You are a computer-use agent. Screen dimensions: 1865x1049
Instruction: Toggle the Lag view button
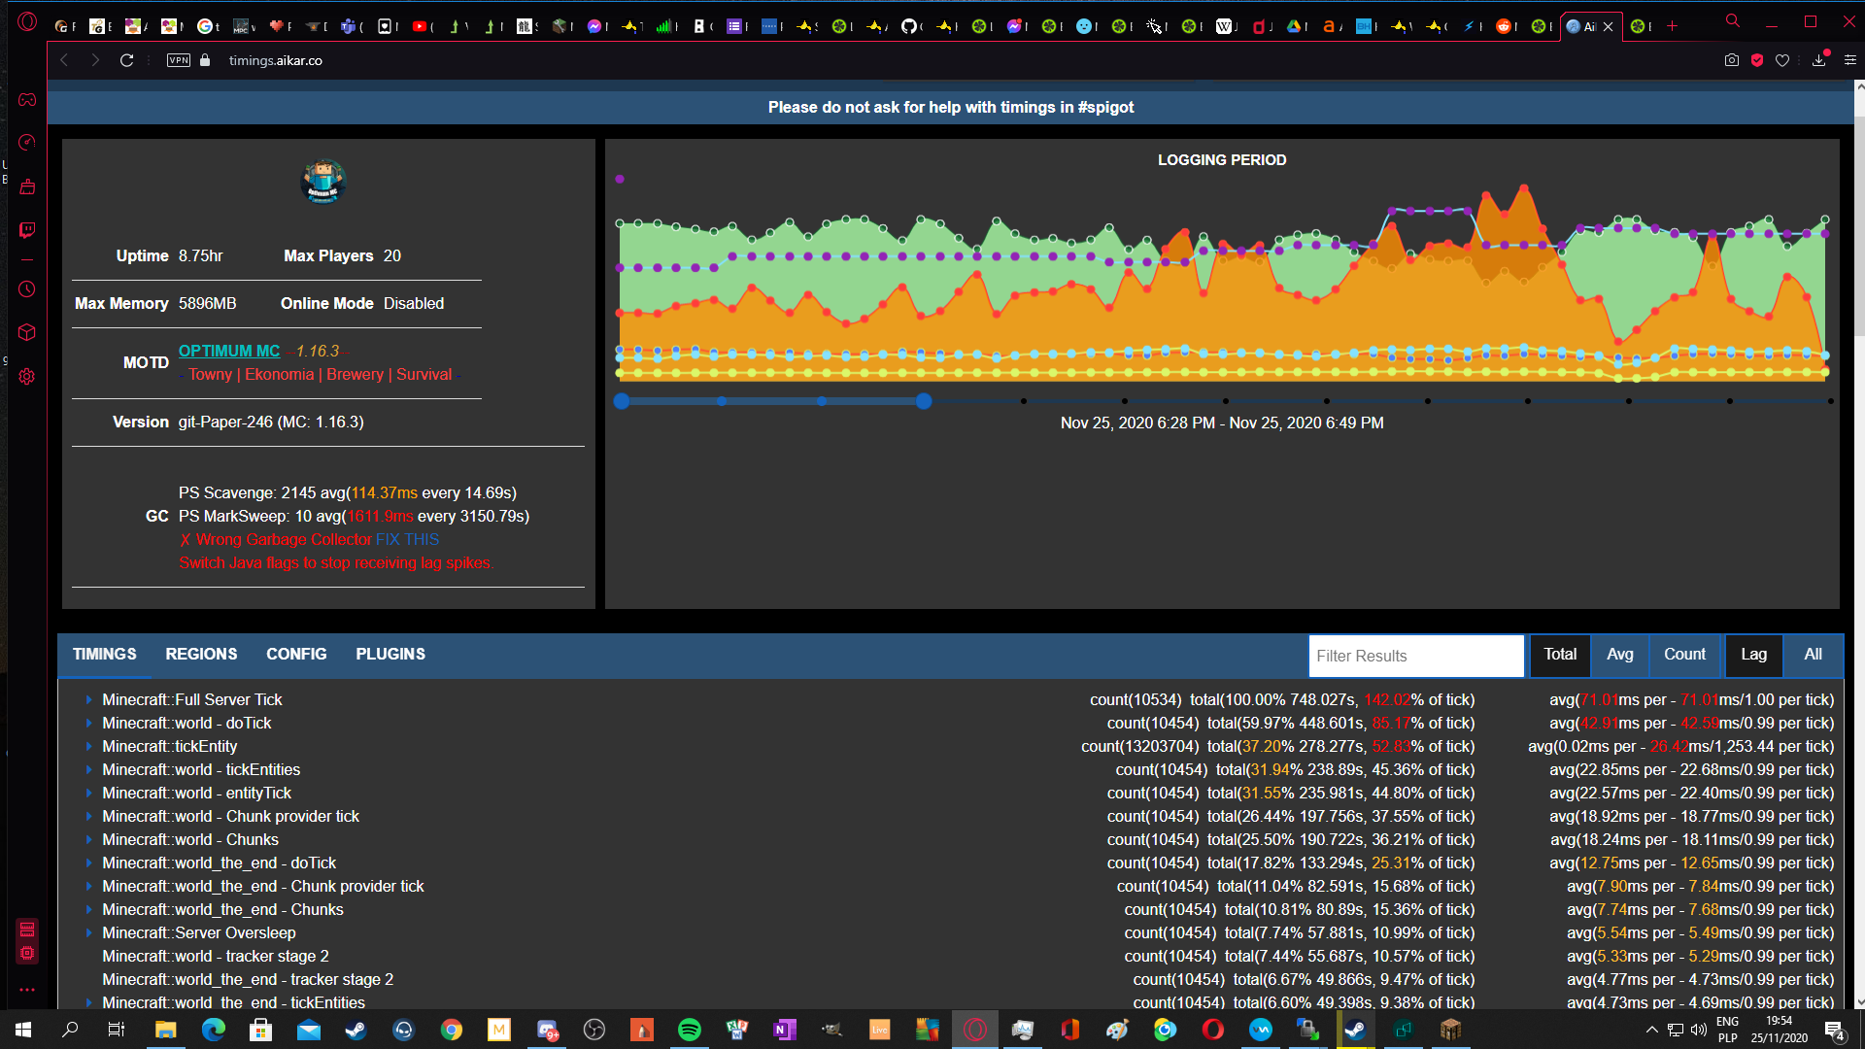click(x=1753, y=655)
